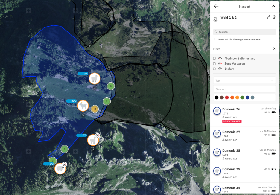Click the back arrow in Standort header
The image size is (280, 195).
[x=216, y=6]
